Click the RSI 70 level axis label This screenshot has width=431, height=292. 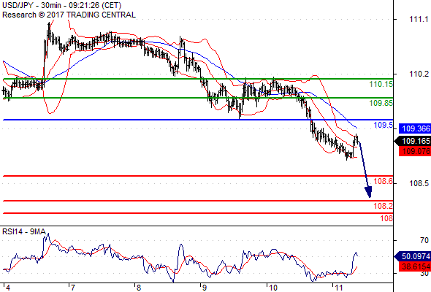point(424,241)
